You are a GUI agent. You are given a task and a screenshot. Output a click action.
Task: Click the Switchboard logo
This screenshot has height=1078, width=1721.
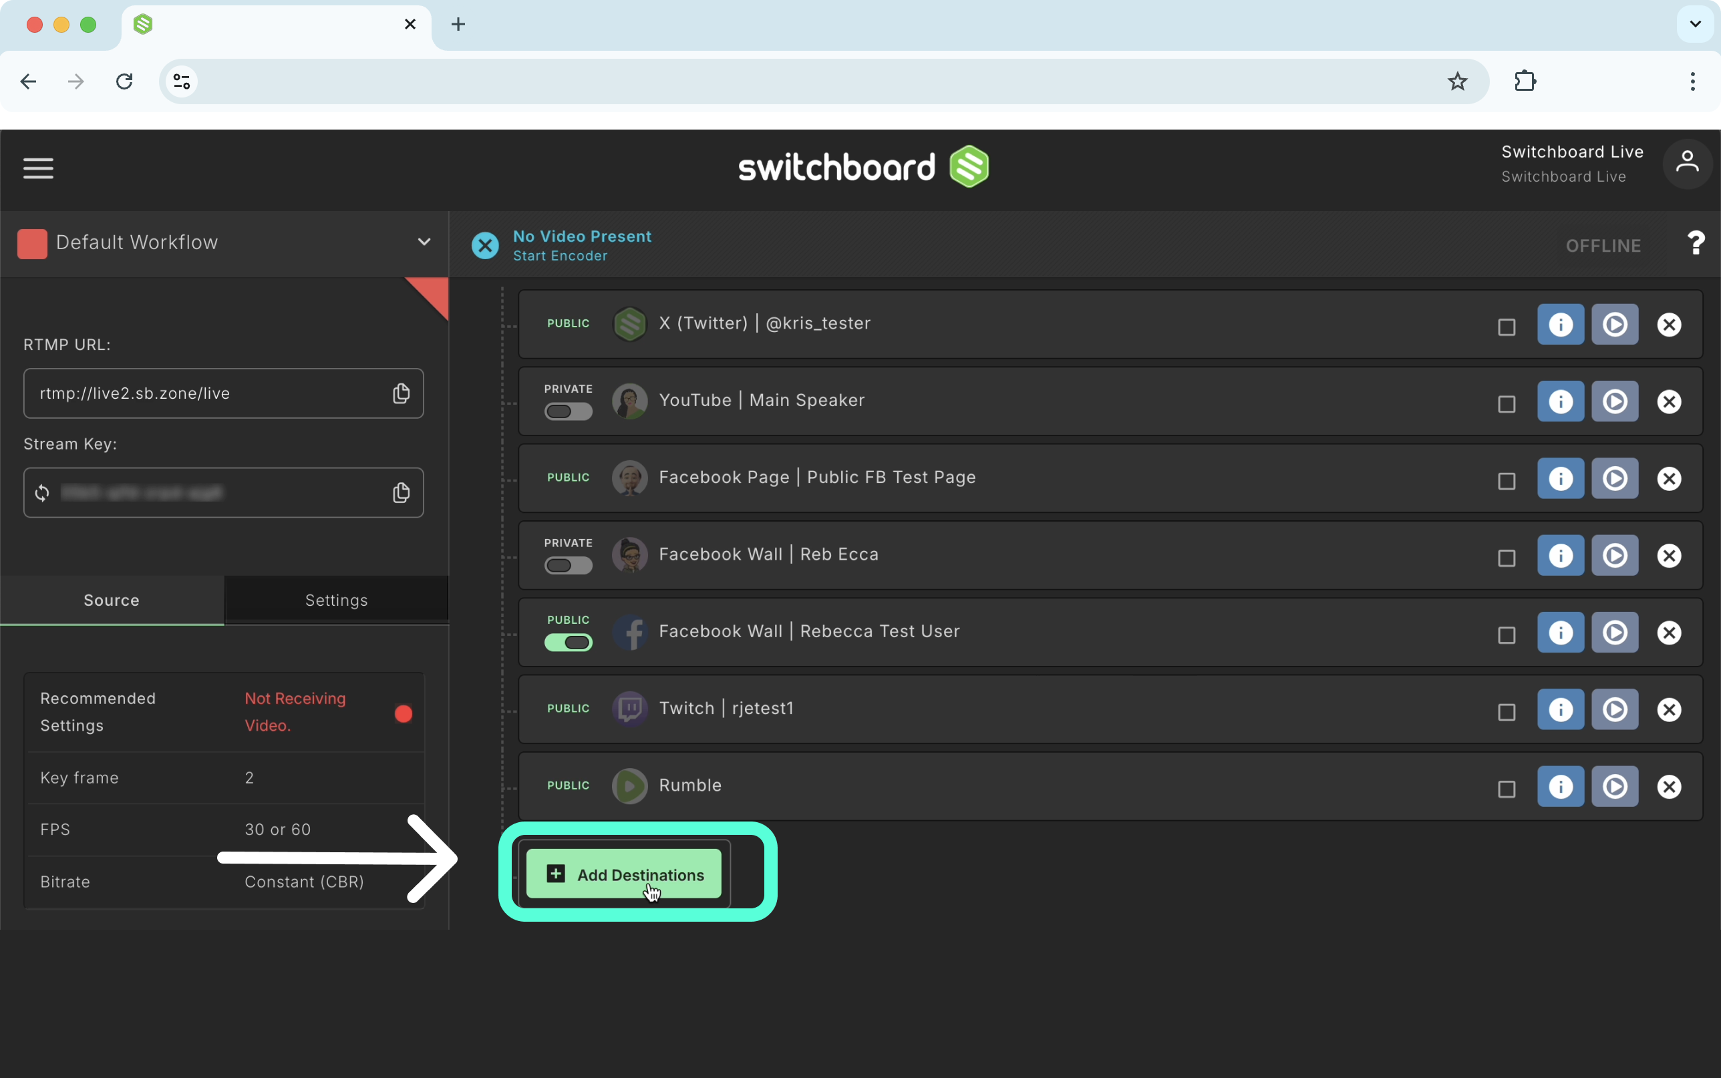click(x=863, y=167)
